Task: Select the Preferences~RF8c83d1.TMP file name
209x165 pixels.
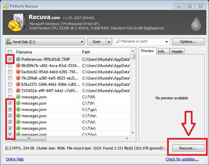Action: (45, 59)
